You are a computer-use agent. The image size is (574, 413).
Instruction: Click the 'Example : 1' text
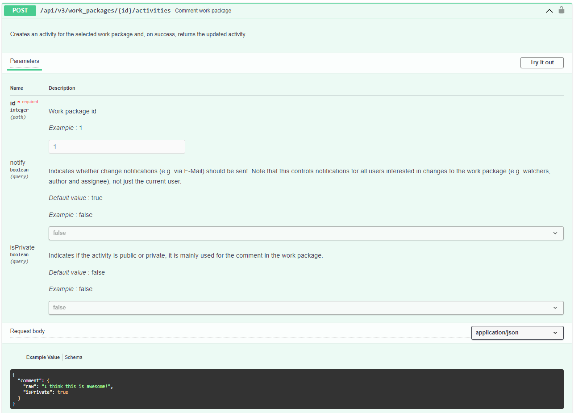66,128
